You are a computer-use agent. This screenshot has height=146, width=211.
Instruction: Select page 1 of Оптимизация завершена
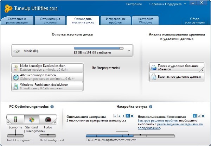coord(115,116)
